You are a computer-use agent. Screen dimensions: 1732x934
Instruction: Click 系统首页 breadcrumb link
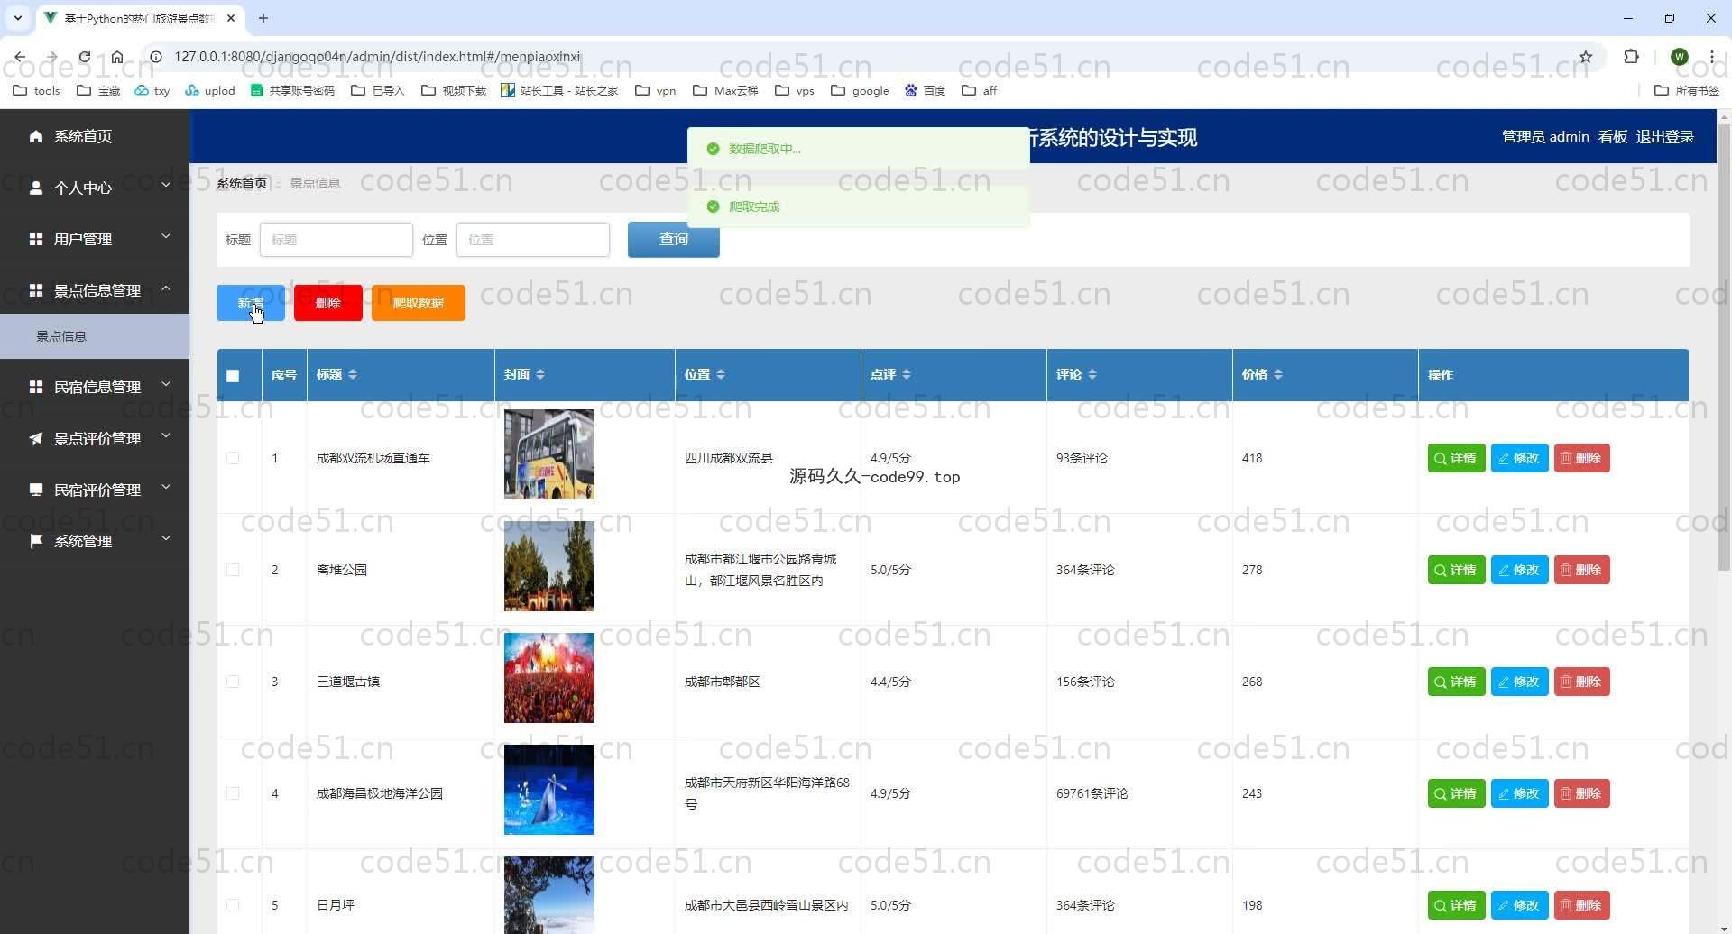click(x=242, y=183)
